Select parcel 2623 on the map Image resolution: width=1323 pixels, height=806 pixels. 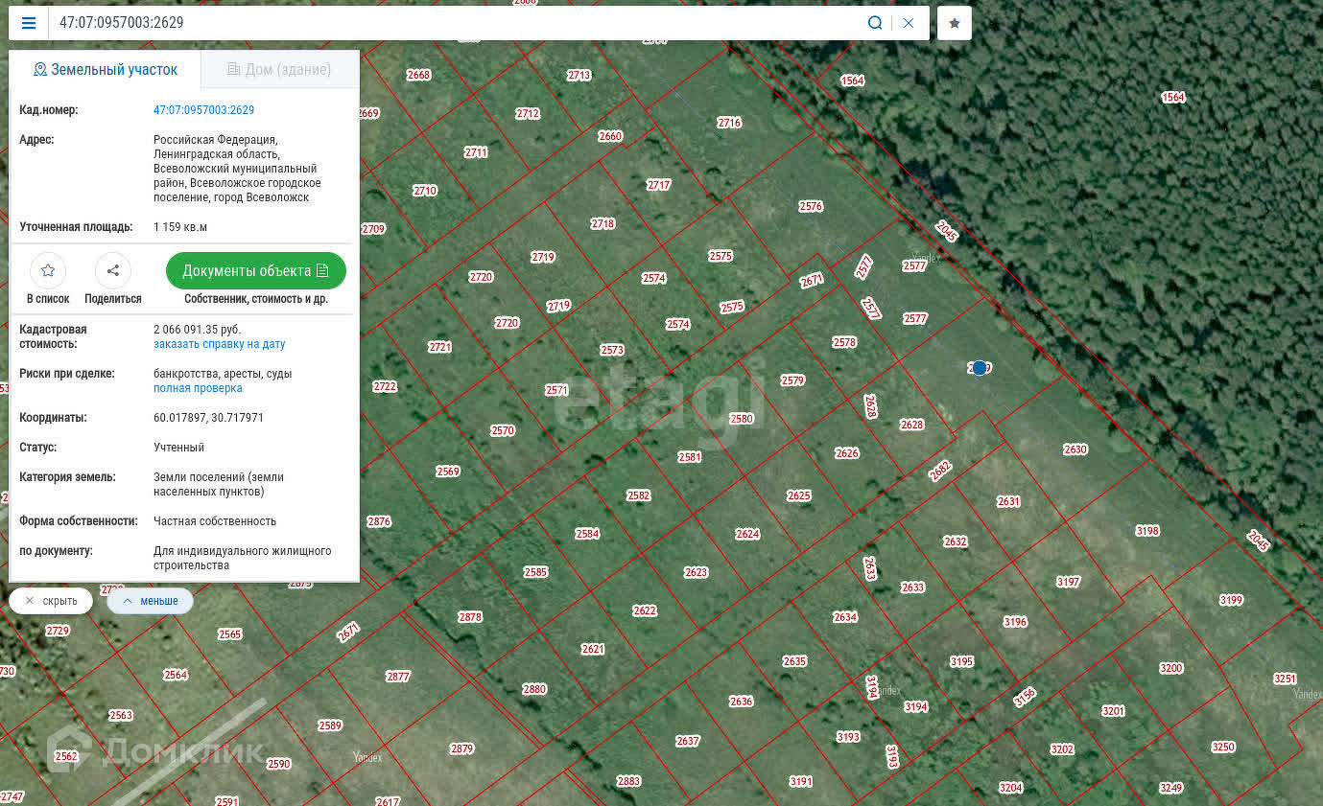click(696, 572)
